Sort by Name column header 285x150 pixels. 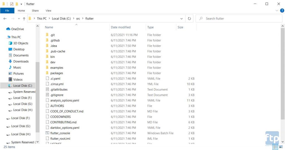(x=49, y=27)
